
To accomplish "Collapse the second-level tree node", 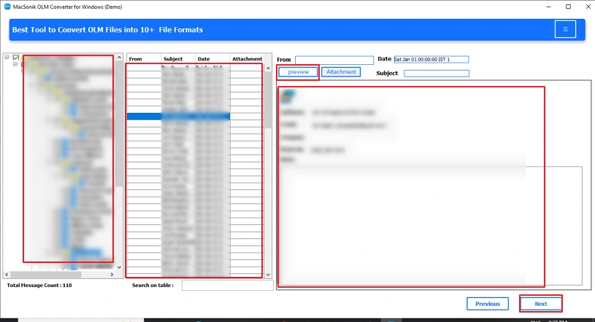I will (x=15, y=64).
